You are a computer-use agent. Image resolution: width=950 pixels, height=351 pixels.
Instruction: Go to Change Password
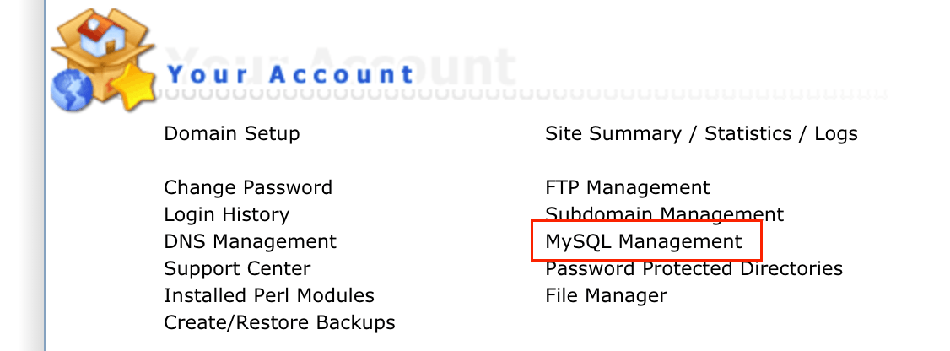[x=248, y=187]
